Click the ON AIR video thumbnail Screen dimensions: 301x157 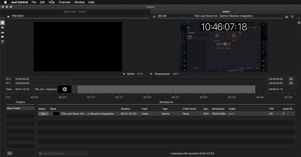223,47
